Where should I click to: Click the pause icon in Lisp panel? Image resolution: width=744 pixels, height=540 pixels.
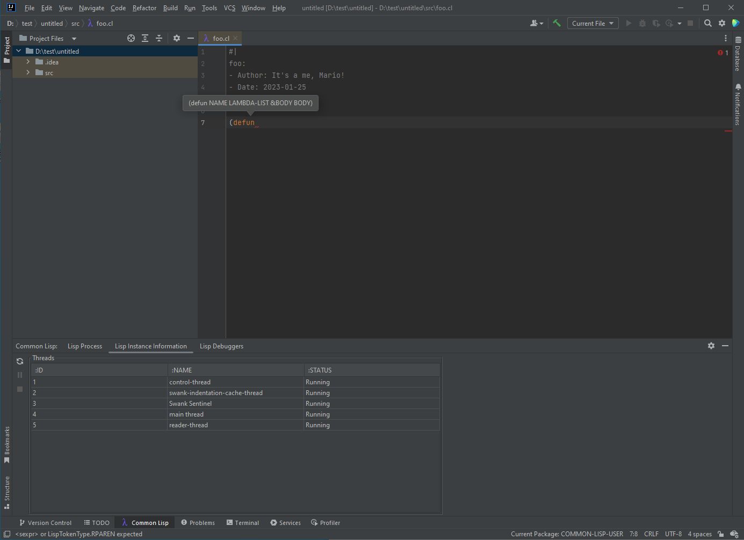[x=20, y=375]
